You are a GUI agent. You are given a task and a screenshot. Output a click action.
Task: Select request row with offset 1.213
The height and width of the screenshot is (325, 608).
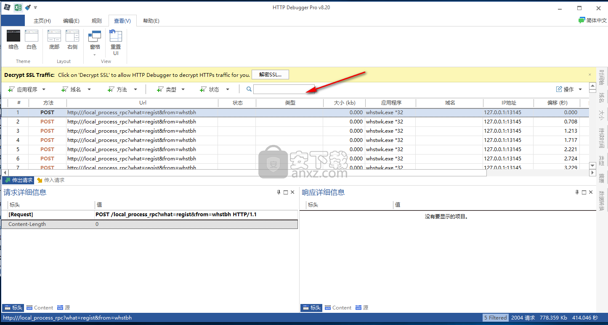(x=295, y=131)
